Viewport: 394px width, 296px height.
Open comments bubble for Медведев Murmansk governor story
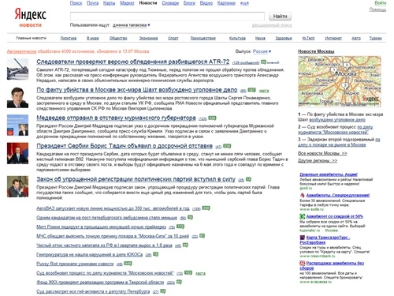click(x=212, y=118)
